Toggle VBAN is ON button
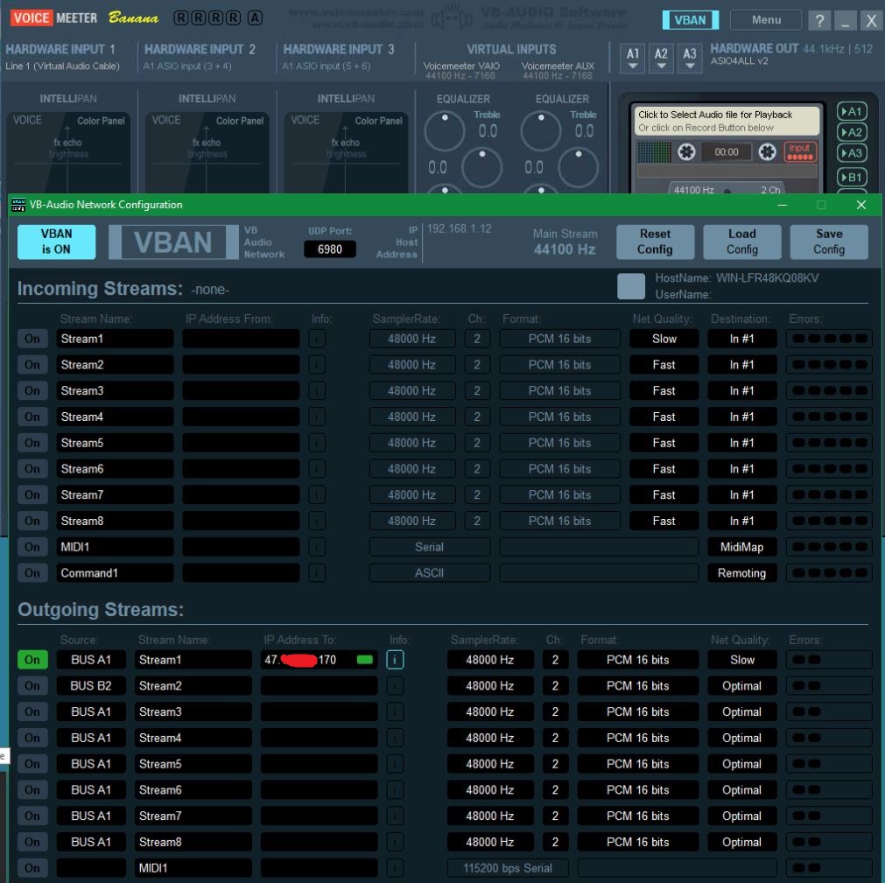885x883 pixels. (x=56, y=242)
